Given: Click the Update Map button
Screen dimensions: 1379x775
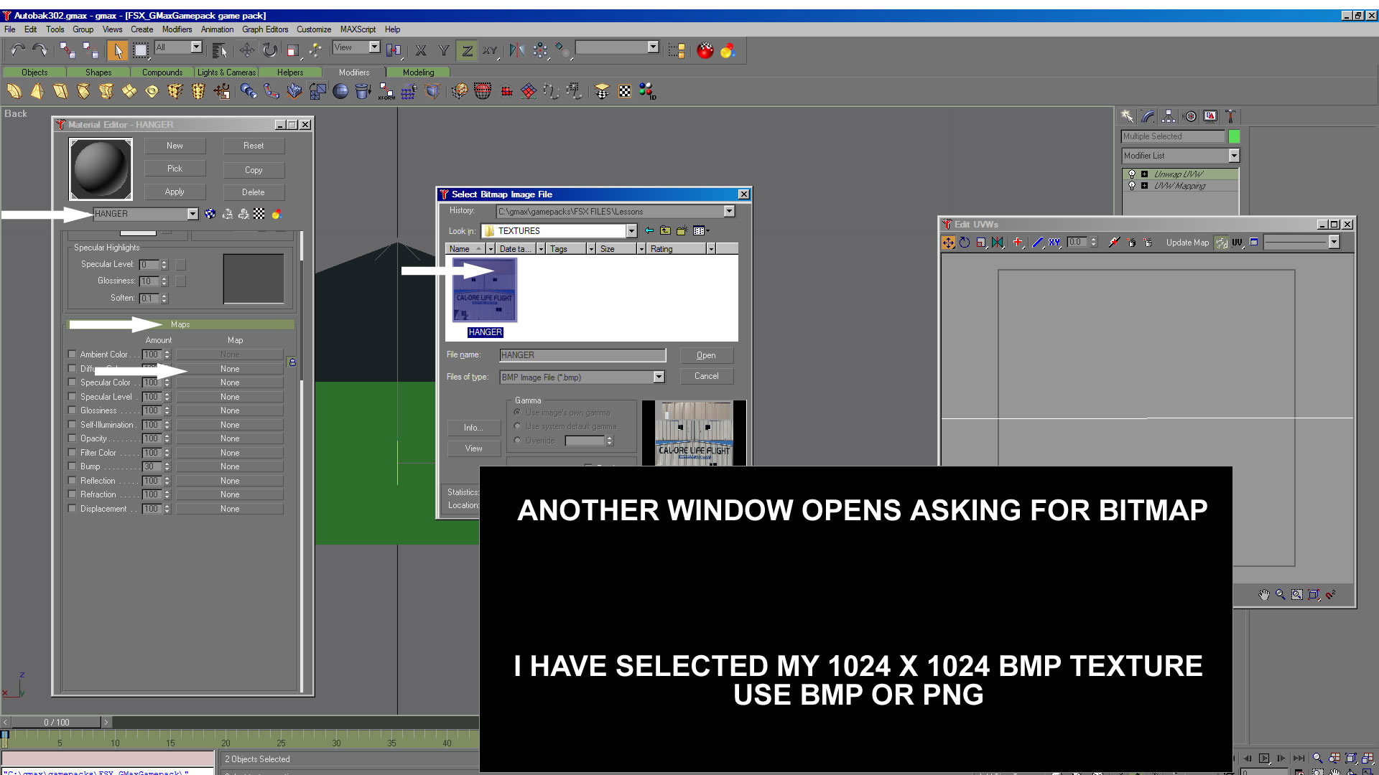Looking at the screenshot, I should pyautogui.click(x=1187, y=243).
